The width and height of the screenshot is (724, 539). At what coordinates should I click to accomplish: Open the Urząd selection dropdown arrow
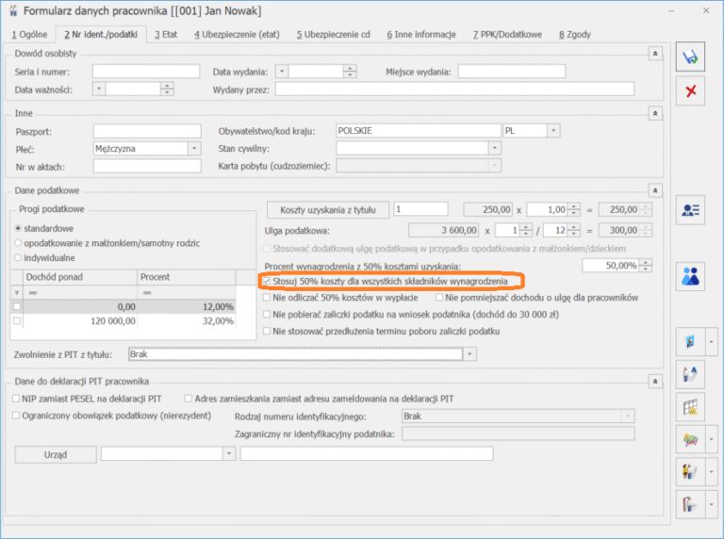click(228, 453)
